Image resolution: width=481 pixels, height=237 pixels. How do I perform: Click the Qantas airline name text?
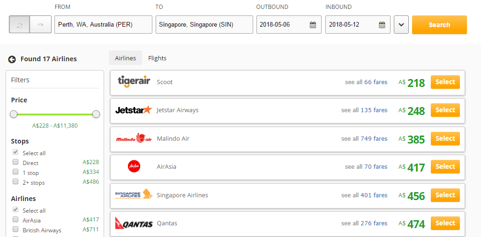[167, 223]
